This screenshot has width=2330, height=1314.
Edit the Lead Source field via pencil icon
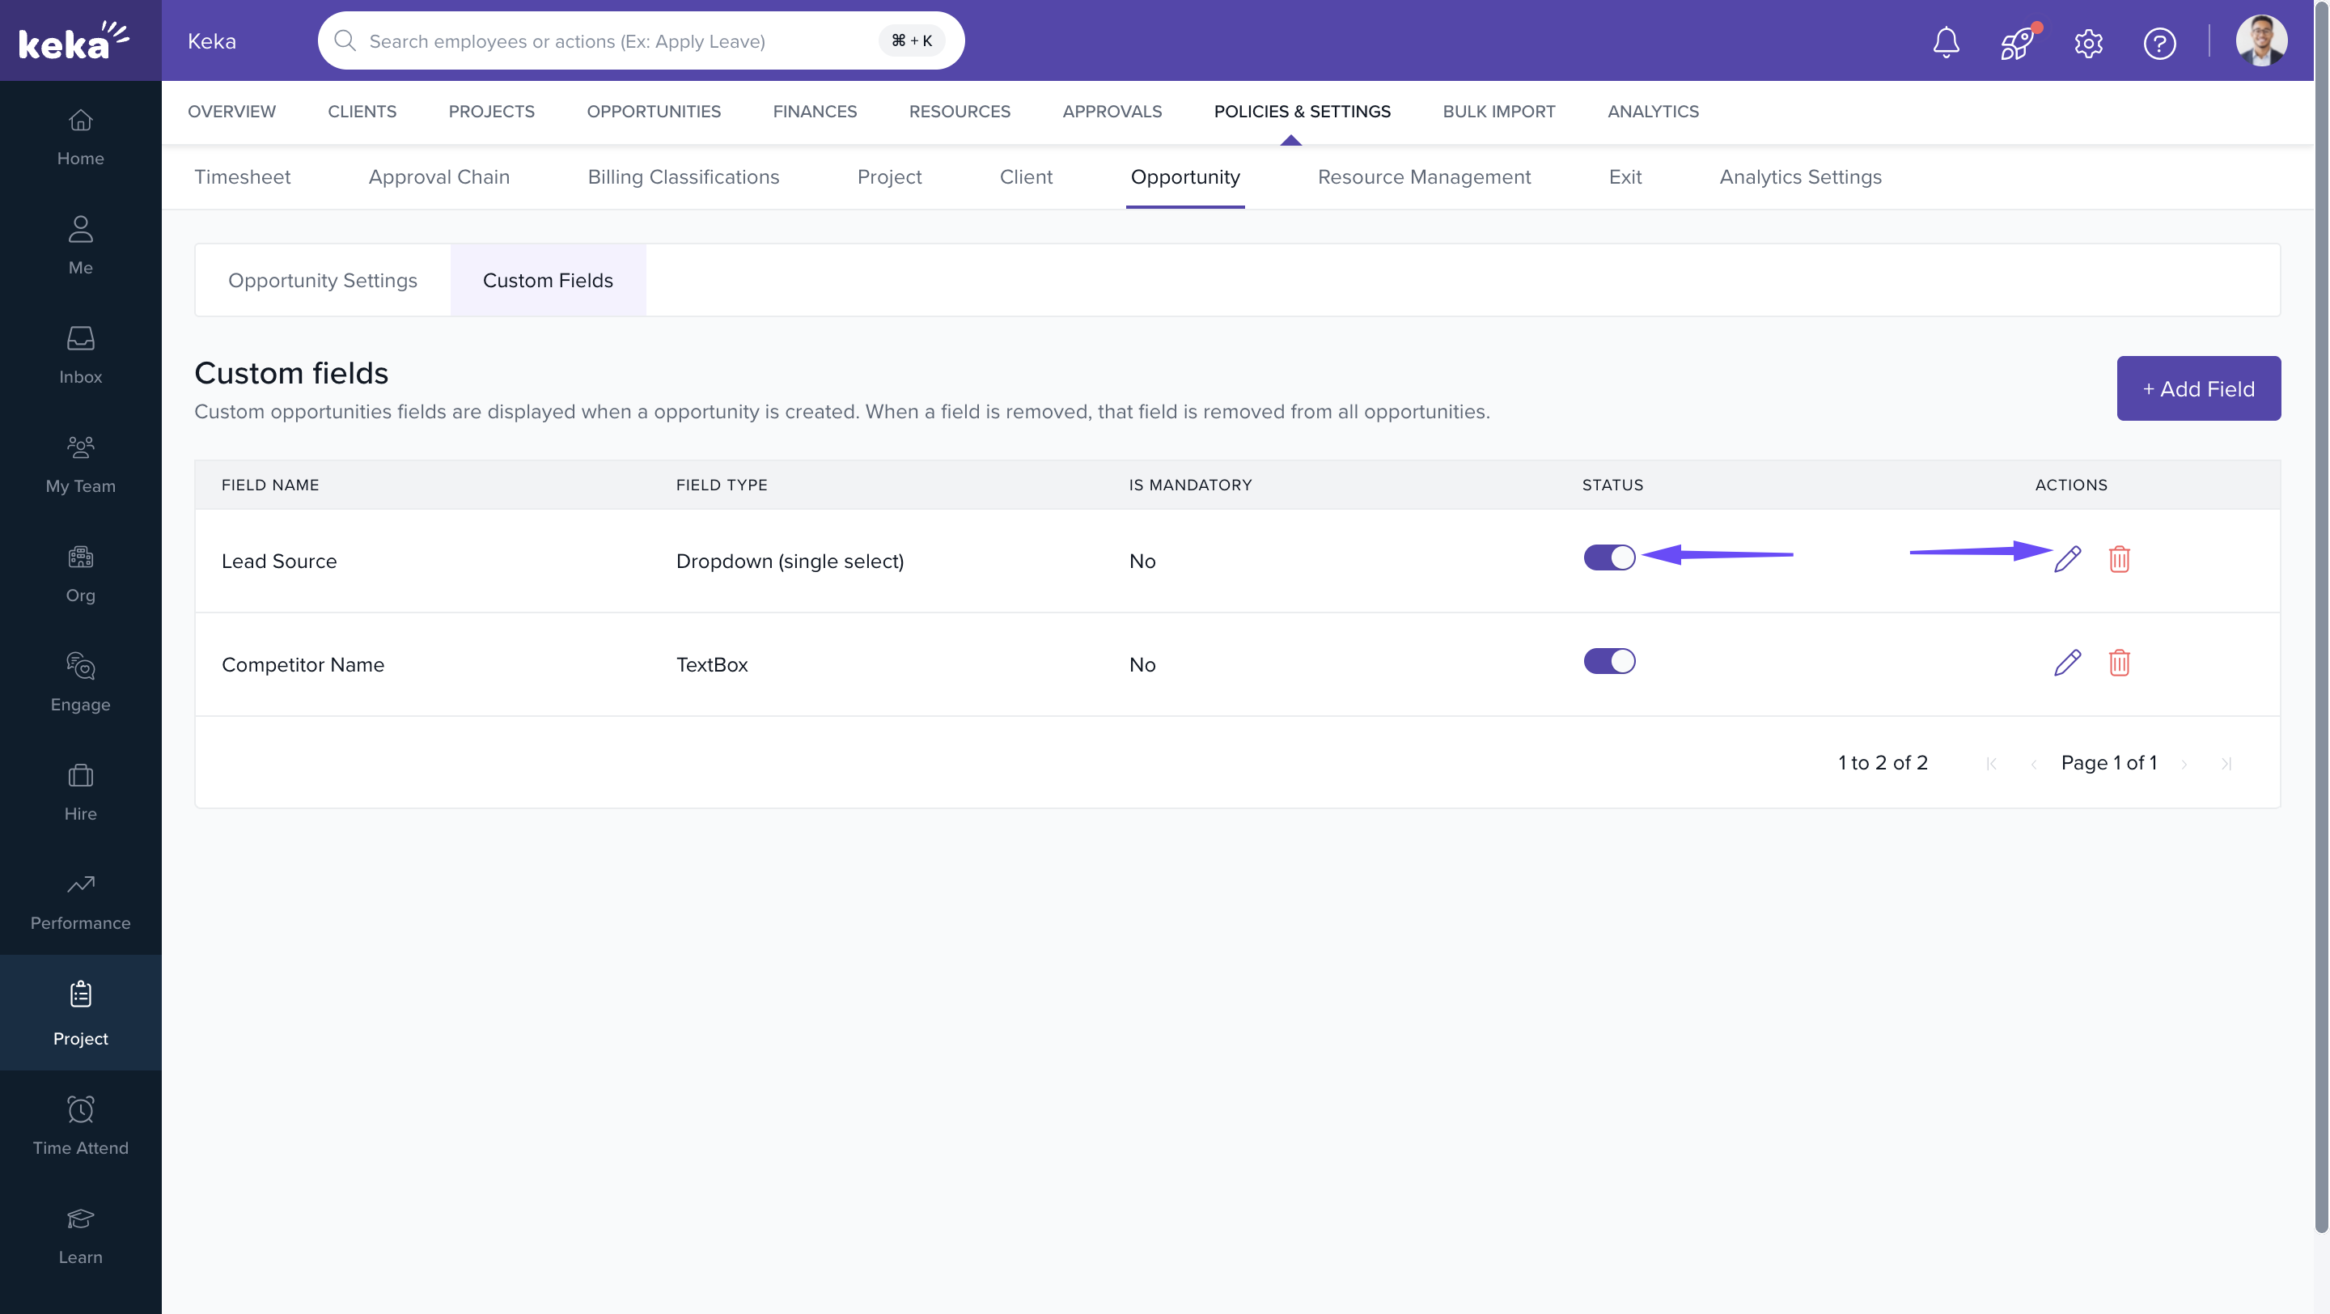pos(2067,559)
